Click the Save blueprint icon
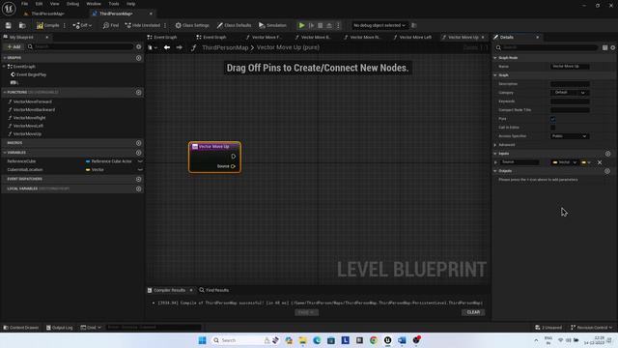 (9, 25)
